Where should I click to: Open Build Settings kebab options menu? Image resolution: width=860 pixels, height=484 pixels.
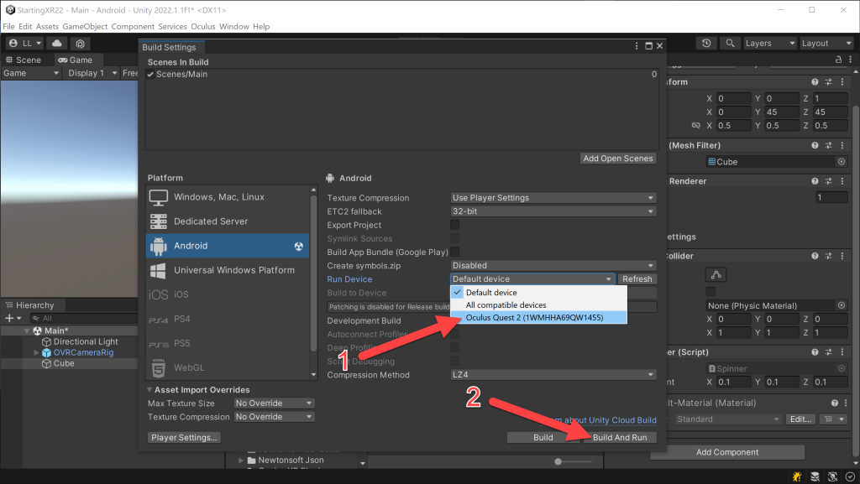(x=637, y=46)
